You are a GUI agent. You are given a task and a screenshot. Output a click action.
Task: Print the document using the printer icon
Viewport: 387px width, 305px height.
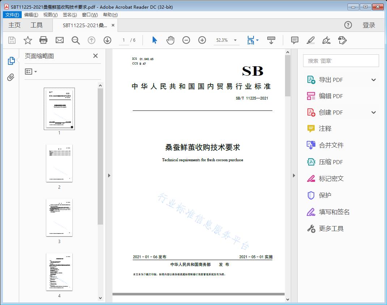(x=43, y=40)
